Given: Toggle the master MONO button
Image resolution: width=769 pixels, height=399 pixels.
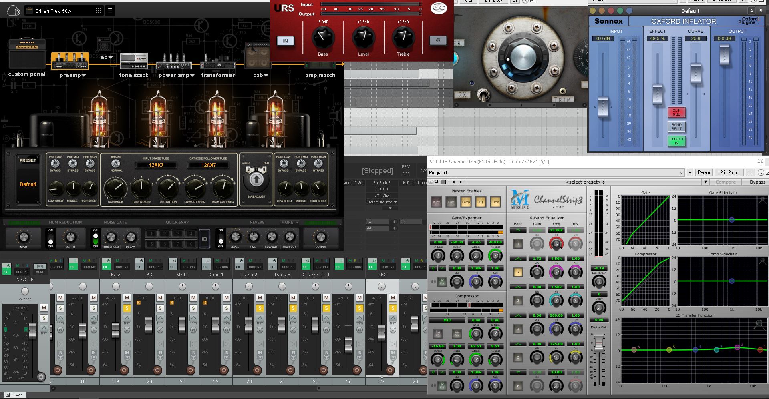Looking at the screenshot, I should click(x=40, y=269).
